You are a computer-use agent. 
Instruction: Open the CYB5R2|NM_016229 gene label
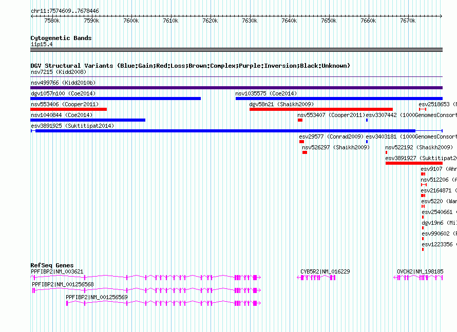click(325, 271)
